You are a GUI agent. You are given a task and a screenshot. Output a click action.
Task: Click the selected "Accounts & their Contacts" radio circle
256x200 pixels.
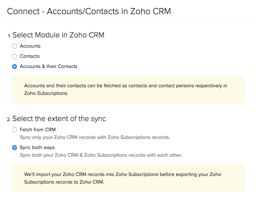point(15,67)
